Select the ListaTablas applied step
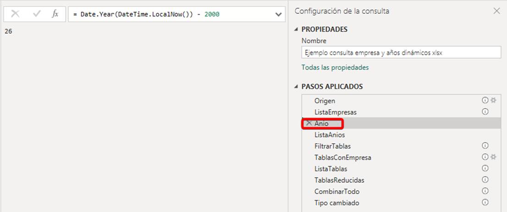The image size is (507, 212). [x=331, y=169]
